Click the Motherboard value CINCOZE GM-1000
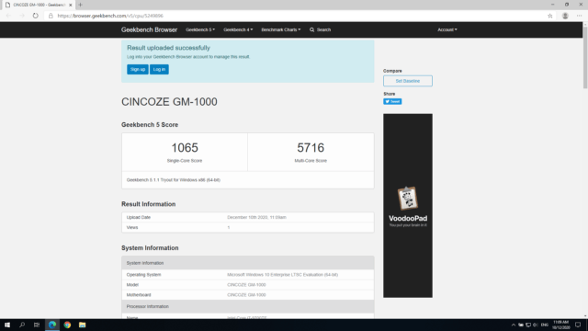The height and width of the screenshot is (331, 588). pyautogui.click(x=246, y=295)
